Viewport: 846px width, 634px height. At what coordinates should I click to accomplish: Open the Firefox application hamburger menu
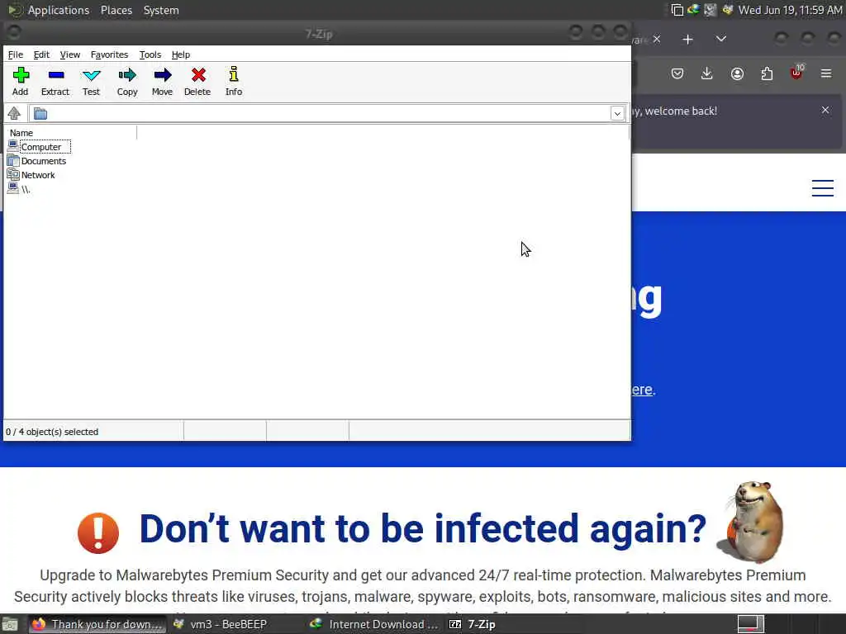click(x=826, y=73)
